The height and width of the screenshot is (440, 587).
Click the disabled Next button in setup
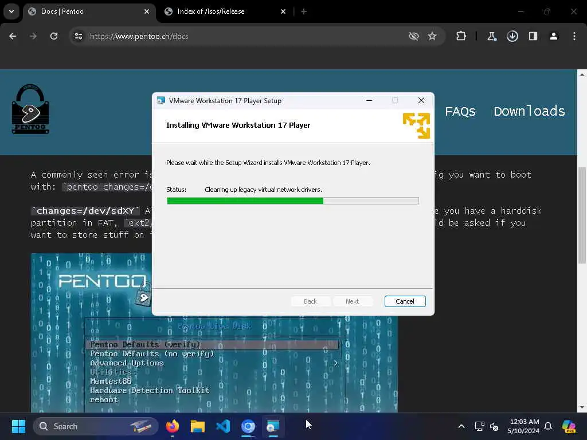(353, 301)
